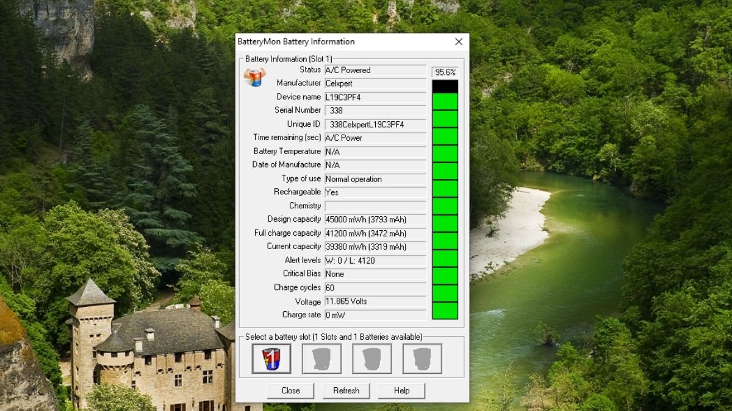Click the 'Time remaining (sec)' label

point(287,138)
